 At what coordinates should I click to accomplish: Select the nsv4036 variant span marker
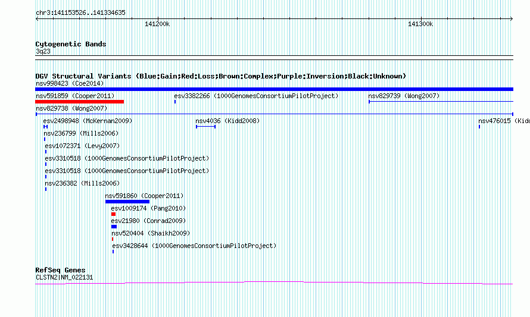(x=206, y=127)
